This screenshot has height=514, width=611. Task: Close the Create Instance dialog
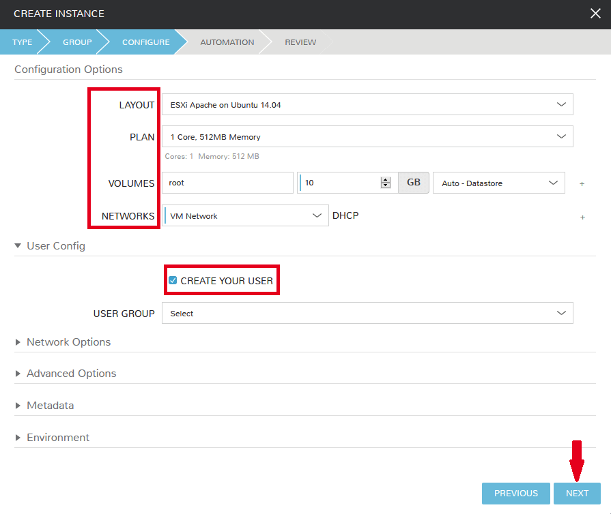[x=595, y=13]
